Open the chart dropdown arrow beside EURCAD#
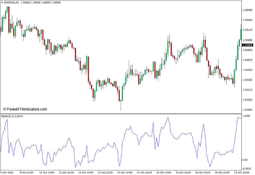Screen dimensions: 255x175 point(2,2)
